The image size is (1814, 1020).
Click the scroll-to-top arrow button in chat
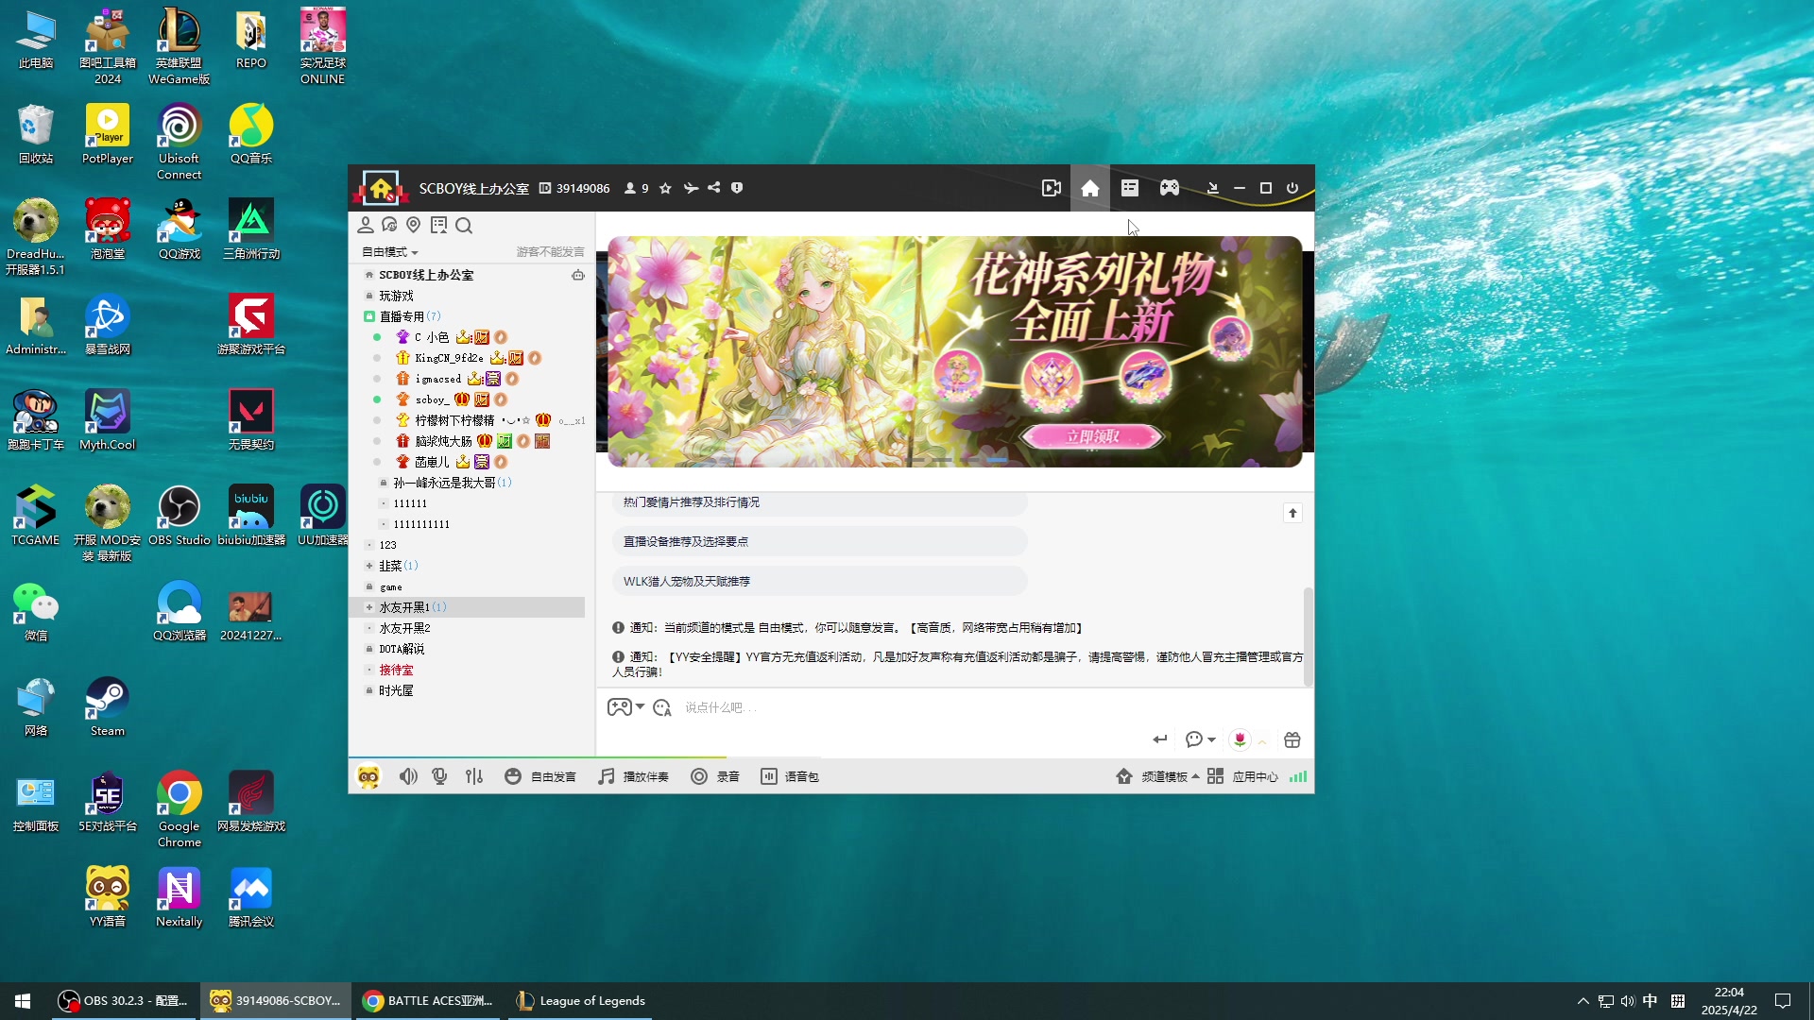click(1292, 513)
